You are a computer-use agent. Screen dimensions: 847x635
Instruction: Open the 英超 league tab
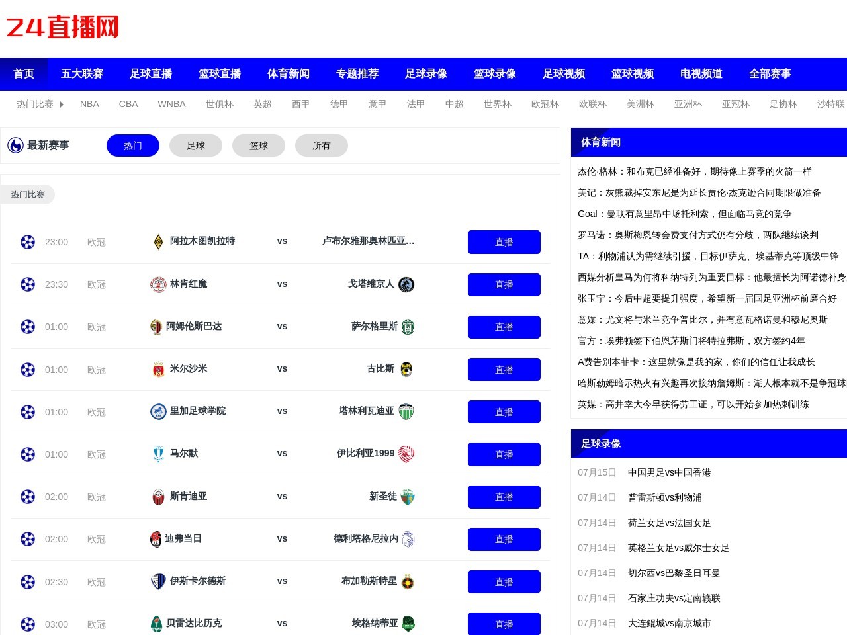pos(262,104)
